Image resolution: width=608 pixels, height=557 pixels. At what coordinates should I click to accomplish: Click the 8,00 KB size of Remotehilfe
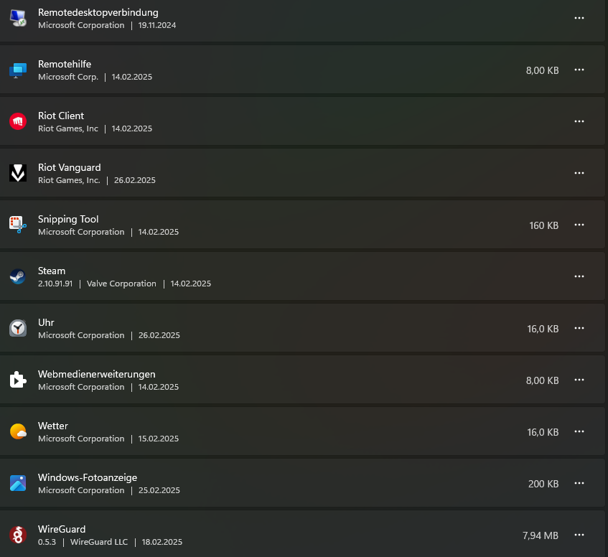tap(543, 70)
